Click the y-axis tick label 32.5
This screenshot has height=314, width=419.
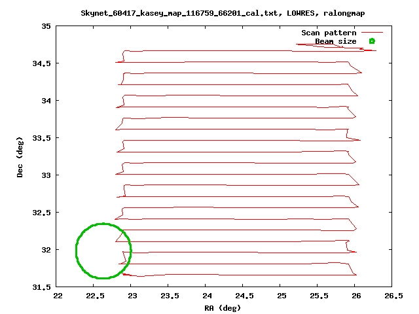(41, 213)
